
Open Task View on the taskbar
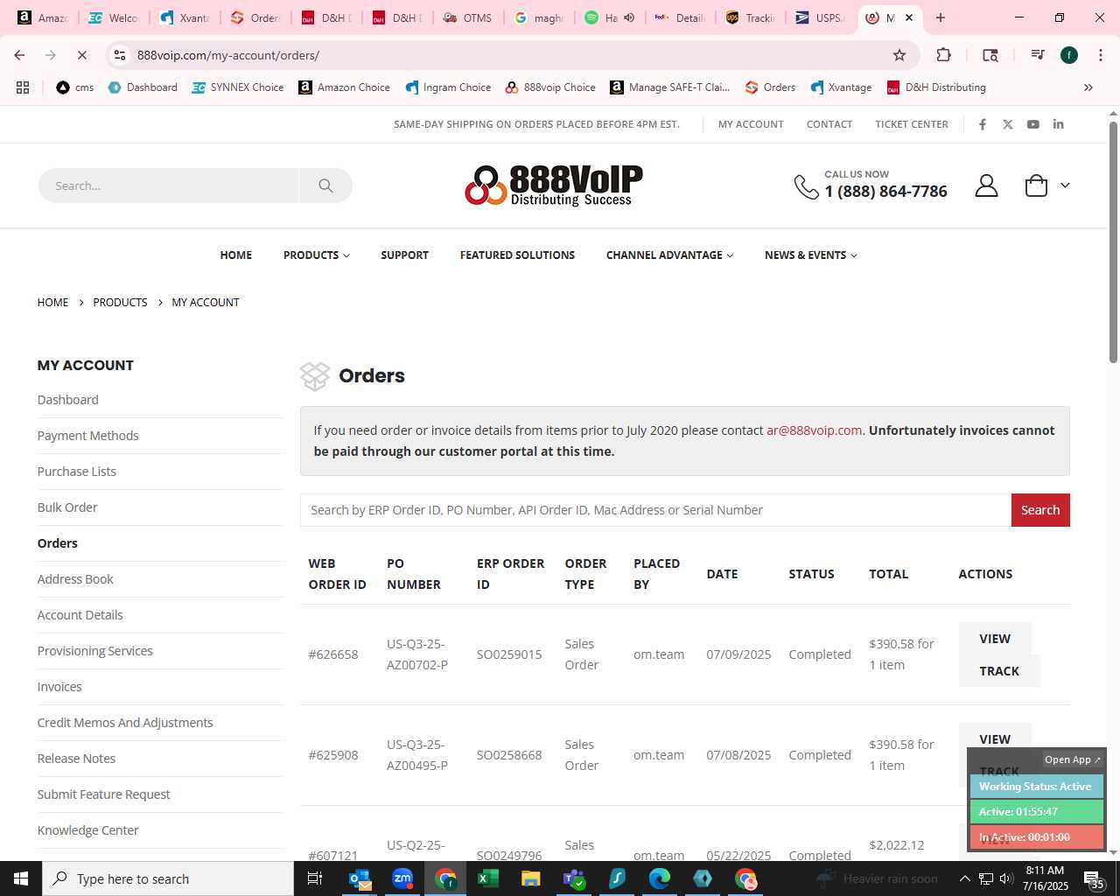315,878
